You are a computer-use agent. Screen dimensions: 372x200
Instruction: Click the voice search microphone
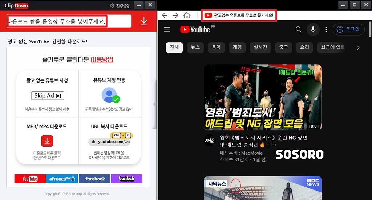coord(313,29)
